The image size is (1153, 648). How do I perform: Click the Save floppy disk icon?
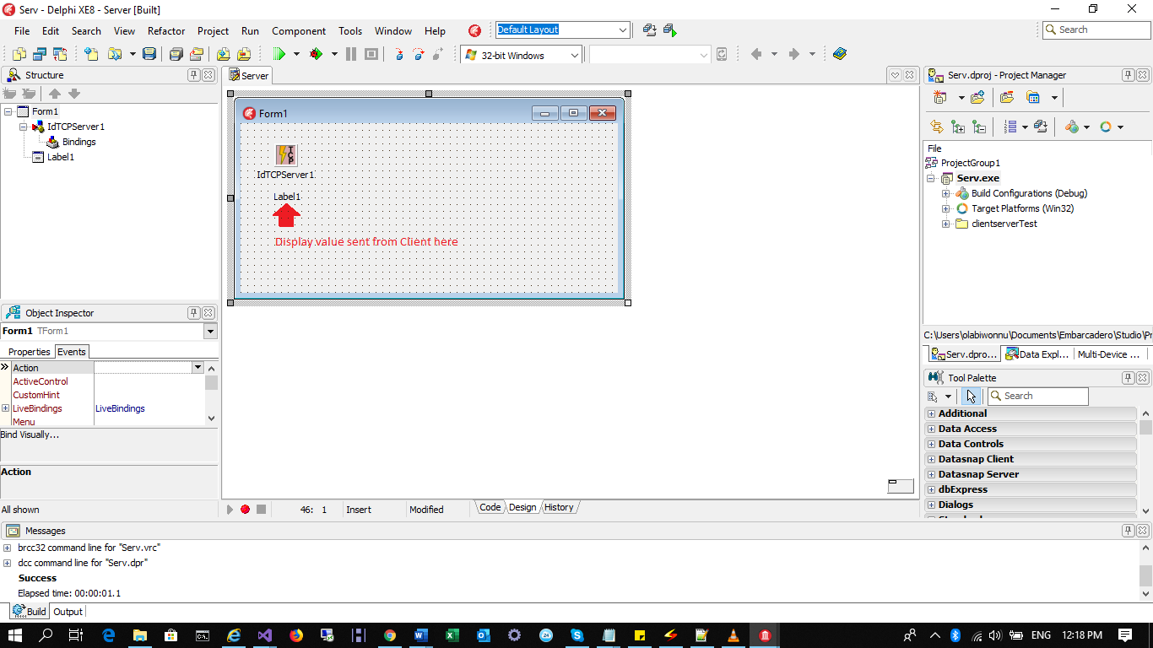[x=149, y=54]
